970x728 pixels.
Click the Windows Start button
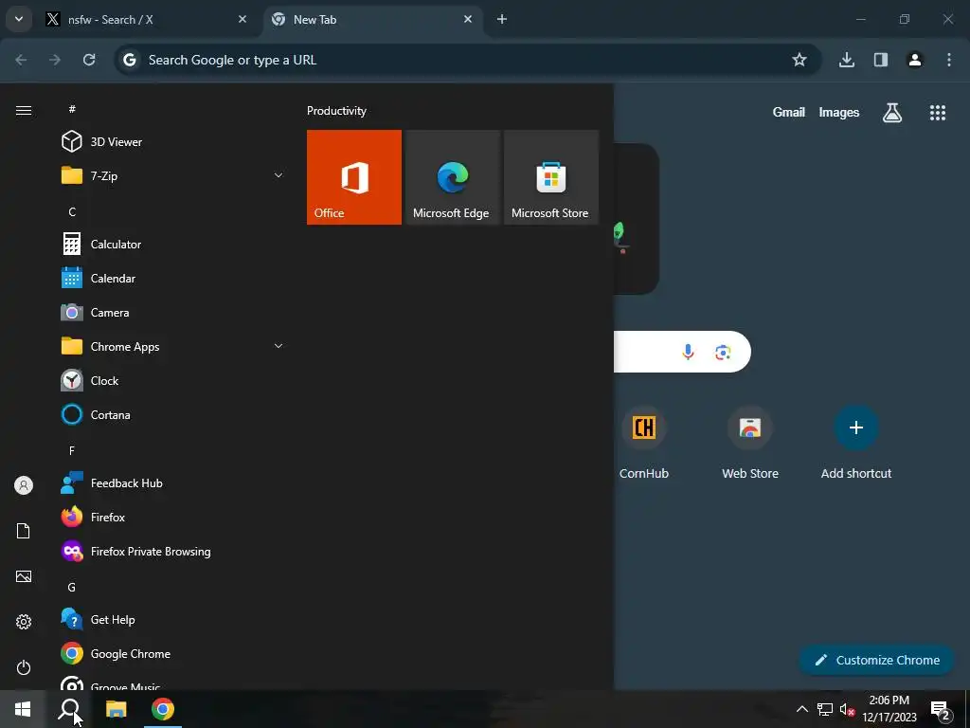[23, 709]
